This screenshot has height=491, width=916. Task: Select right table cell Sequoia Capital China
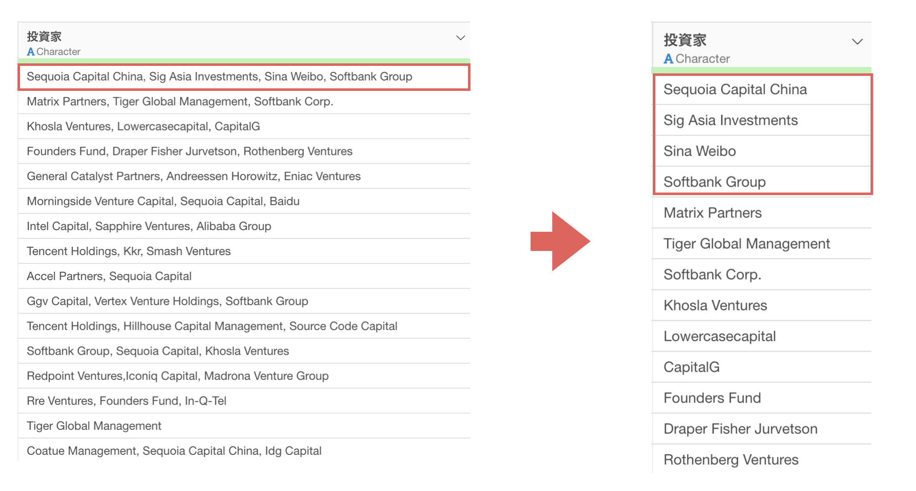[x=762, y=90]
